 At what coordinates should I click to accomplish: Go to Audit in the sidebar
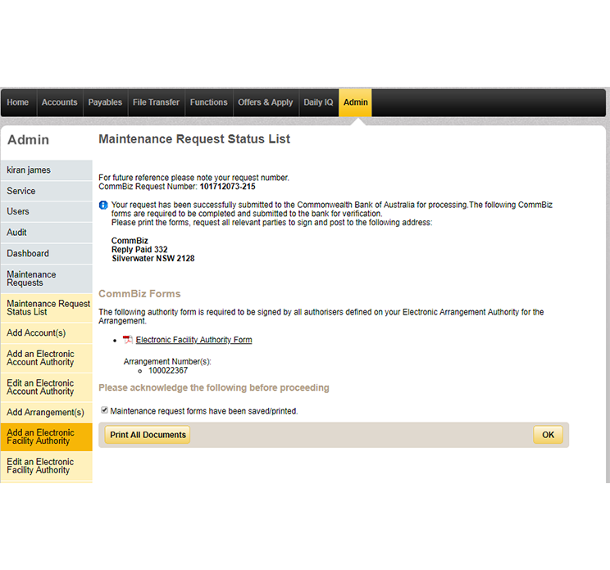(x=46, y=233)
